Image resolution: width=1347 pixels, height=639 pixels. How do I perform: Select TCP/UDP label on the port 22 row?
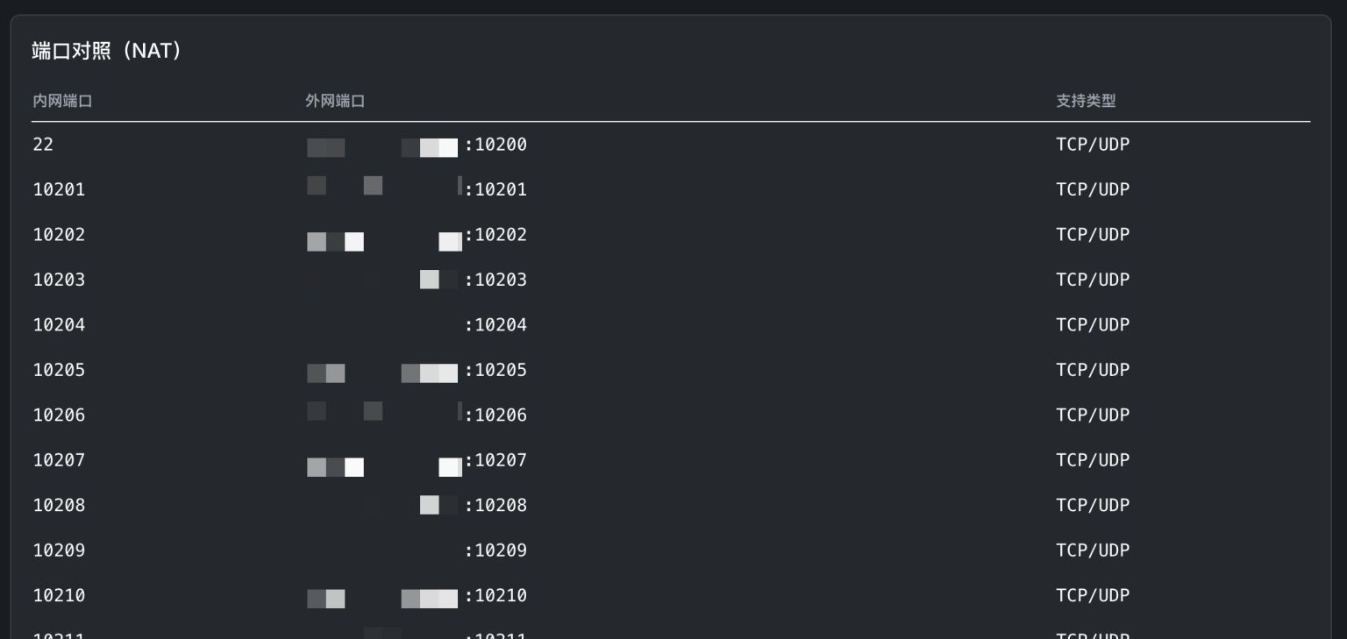(x=1093, y=144)
